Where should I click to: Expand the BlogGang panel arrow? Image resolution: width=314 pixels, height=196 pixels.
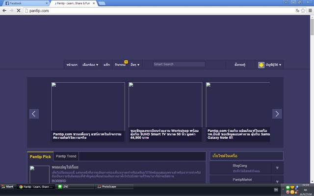click(x=277, y=168)
